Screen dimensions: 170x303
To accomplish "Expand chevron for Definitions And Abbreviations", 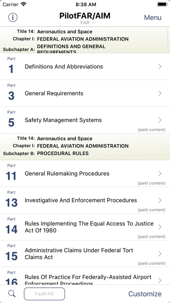I will [160, 67].
